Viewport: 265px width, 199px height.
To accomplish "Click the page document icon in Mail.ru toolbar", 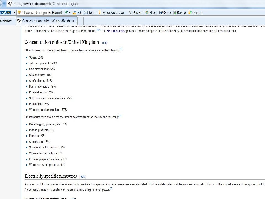I will pyautogui.click(x=79, y=12).
